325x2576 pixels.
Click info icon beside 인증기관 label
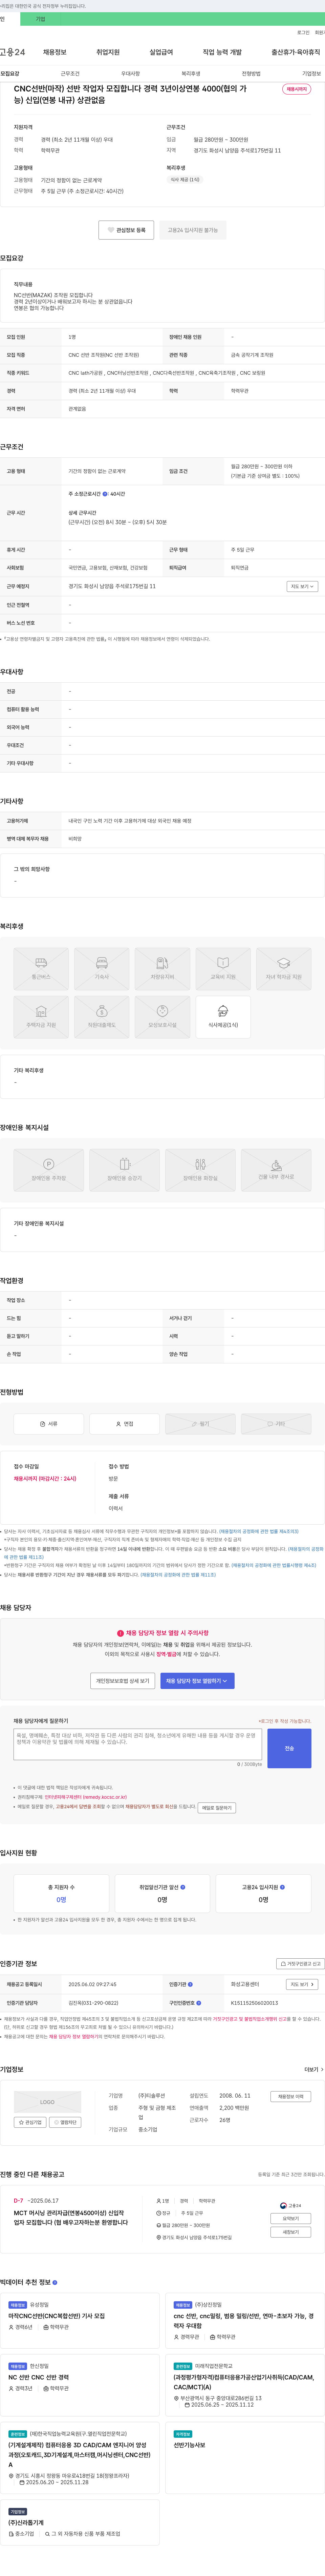[x=190, y=1984]
